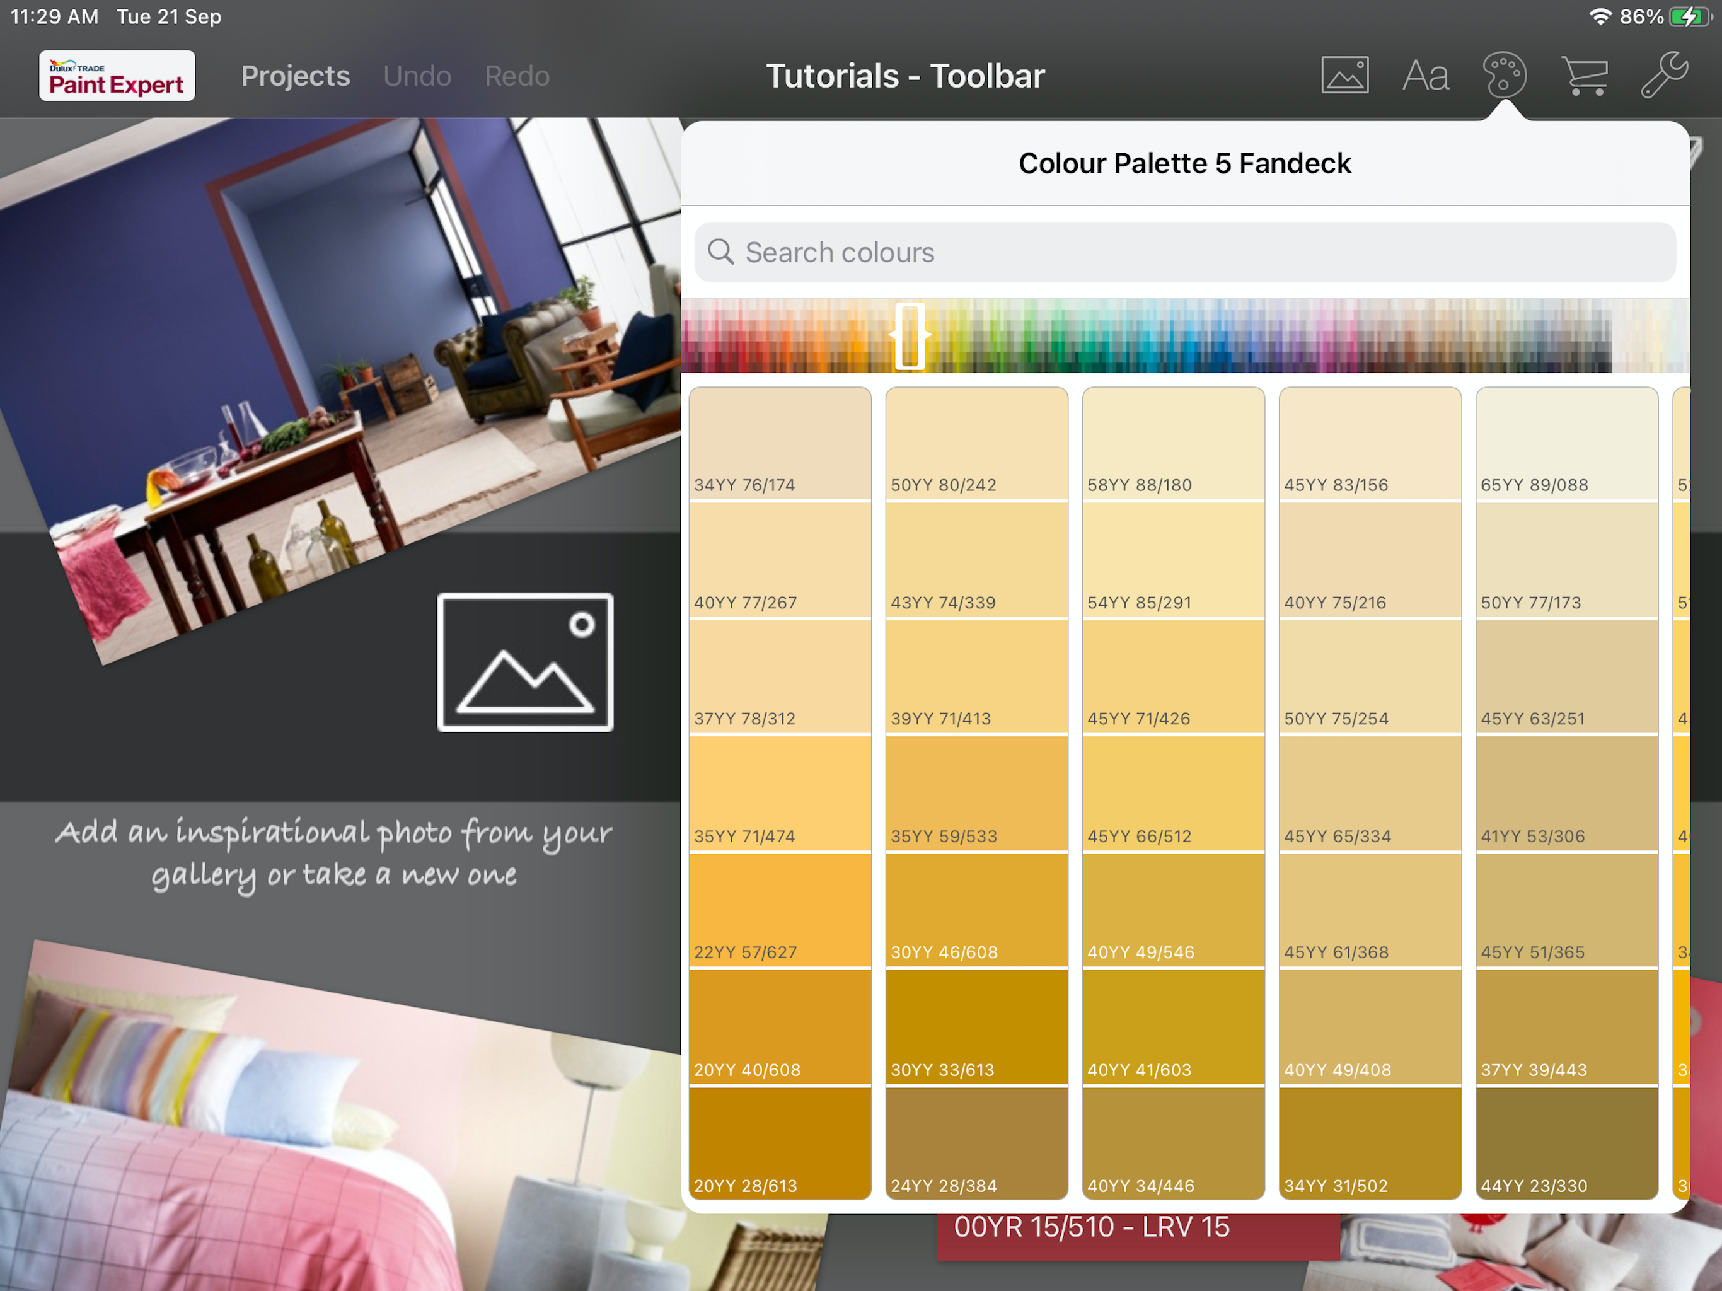Choose swatch 45YY 61/368
Image resolution: width=1722 pixels, height=1291 pixels.
(1370, 910)
